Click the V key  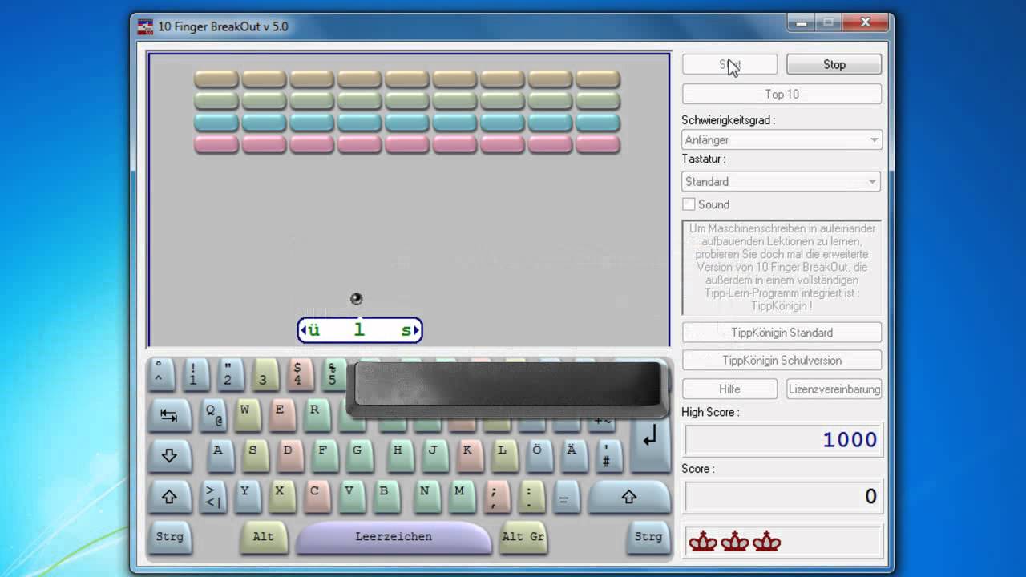click(x=351, y=497)
